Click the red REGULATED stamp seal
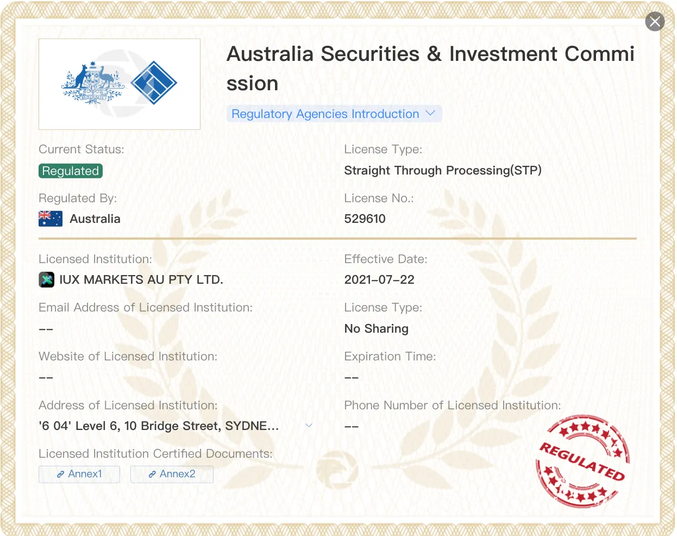 582,461
